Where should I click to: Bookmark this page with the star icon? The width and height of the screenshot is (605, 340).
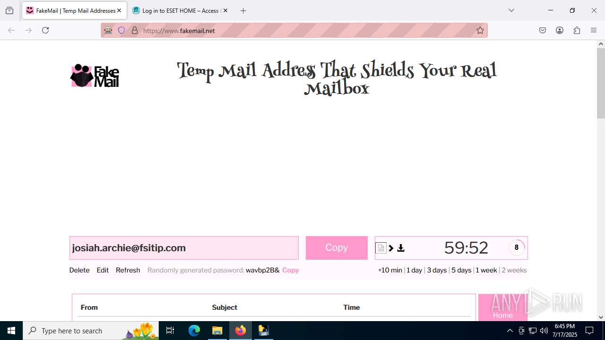point(480,30)
